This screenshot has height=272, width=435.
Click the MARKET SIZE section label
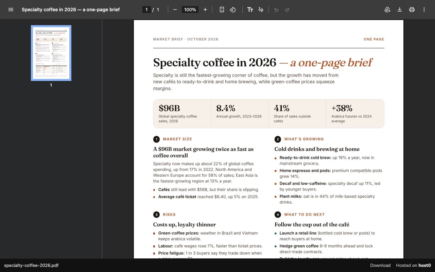177,139
